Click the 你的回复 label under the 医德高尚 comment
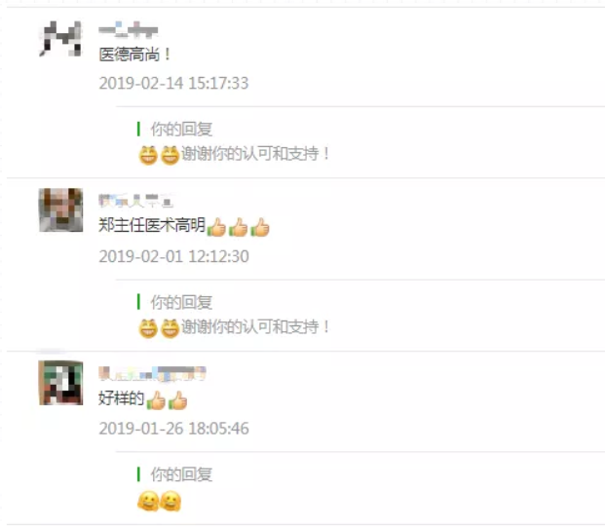The width and height of the screenshot is (605, 527). point(181,130)
